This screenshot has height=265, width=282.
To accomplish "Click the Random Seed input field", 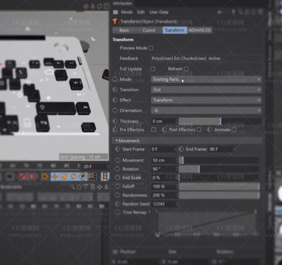I will [x=164, y=204].
